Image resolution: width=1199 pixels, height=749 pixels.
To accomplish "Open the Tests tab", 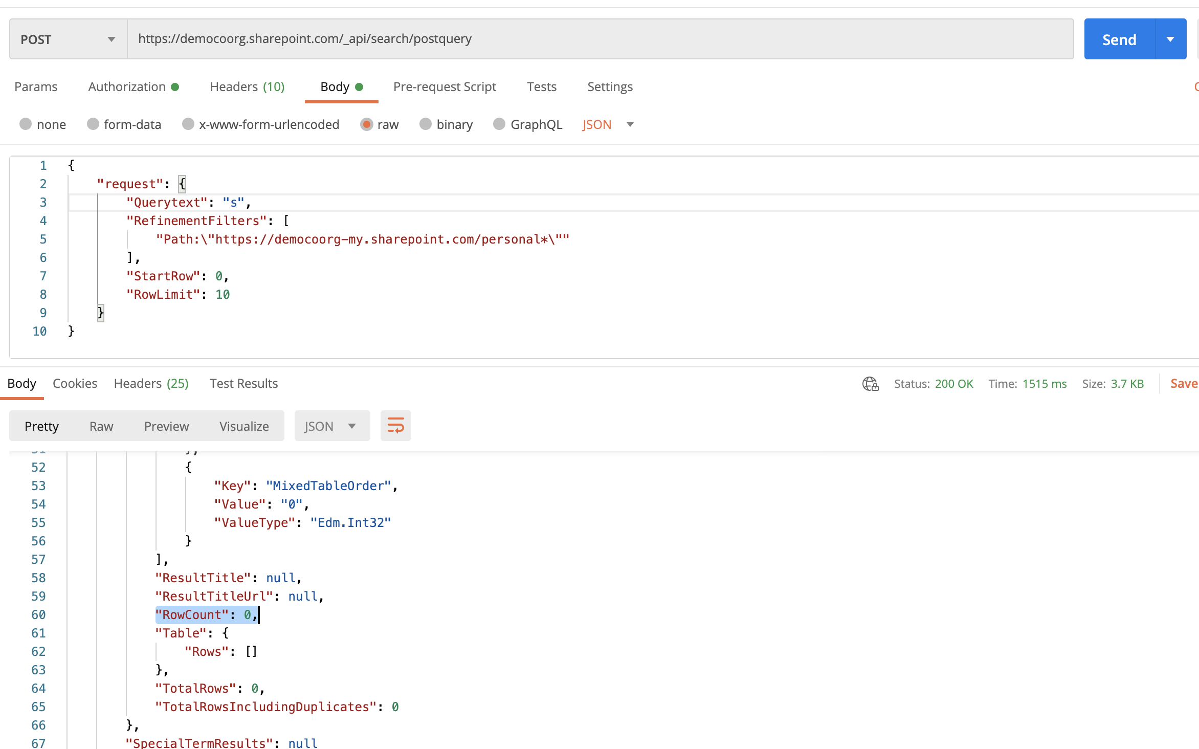I will [541, 86].
